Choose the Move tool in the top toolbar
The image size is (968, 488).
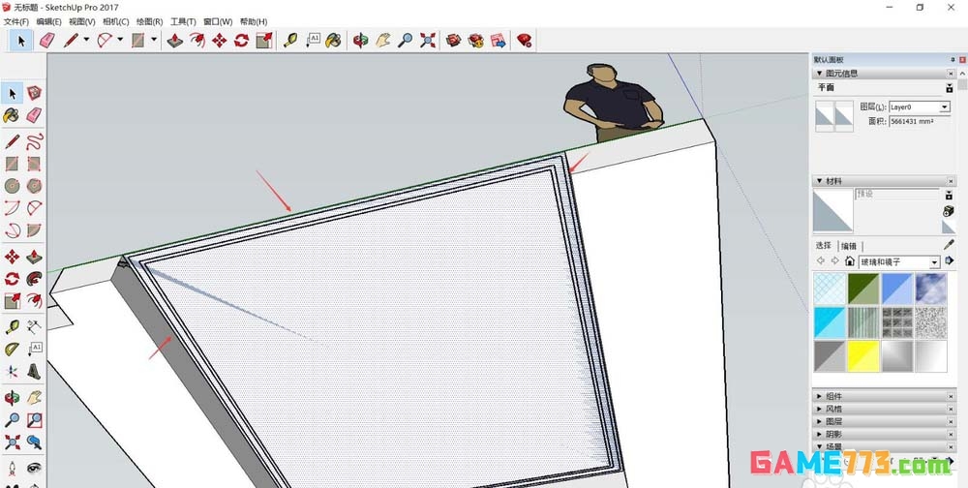219,41
